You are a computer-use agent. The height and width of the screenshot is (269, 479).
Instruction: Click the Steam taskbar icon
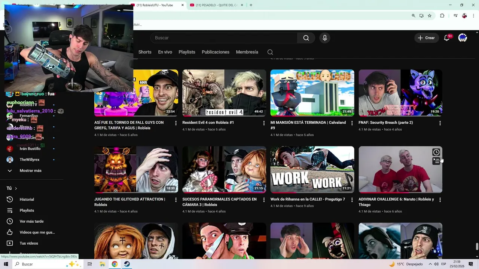pos(127,264)
